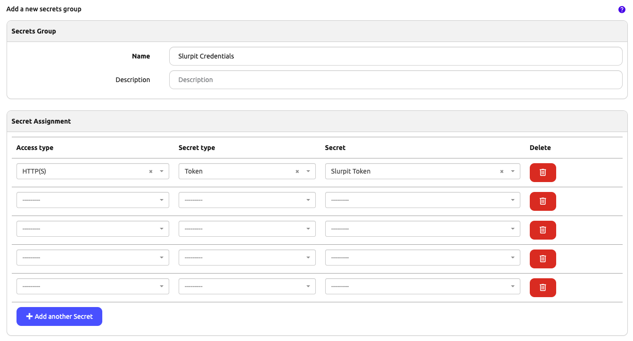Open the fifth row access type dropdown
Screen dimensions: 633x341
click(x=92, y=286)
